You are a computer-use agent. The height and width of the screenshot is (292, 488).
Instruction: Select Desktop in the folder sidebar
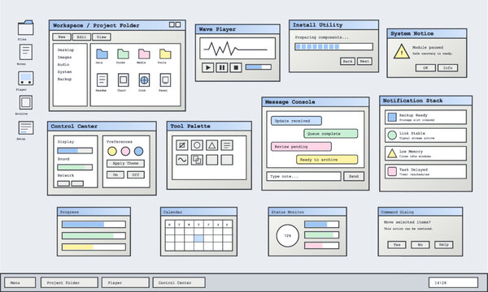(66, 50)
